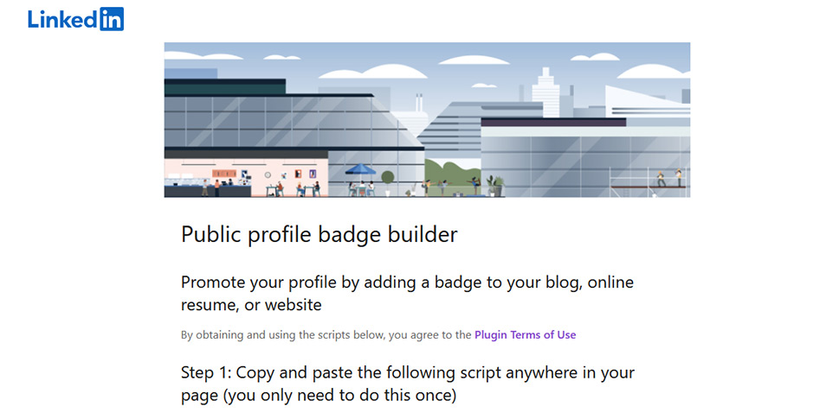This screenshot has width=839, height=419.
Task: Open the Plugin Terms of Use link
Action: click(x=525, y=334)
